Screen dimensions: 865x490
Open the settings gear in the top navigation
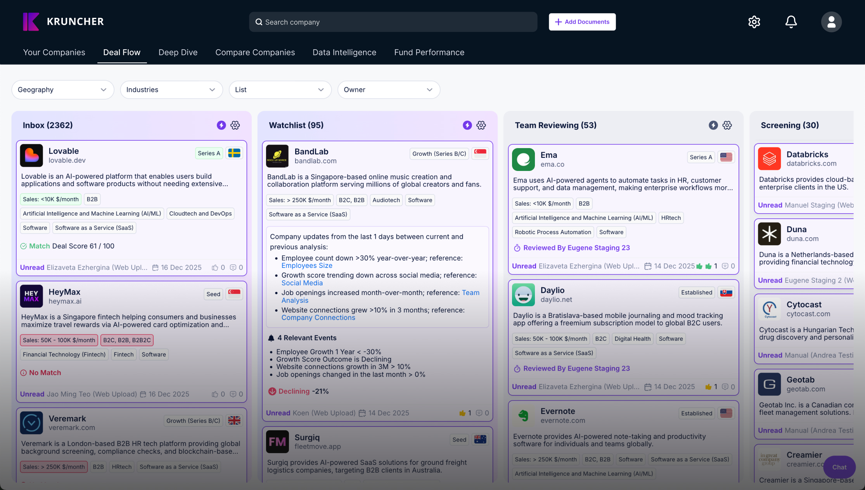[x=754, y=22]
